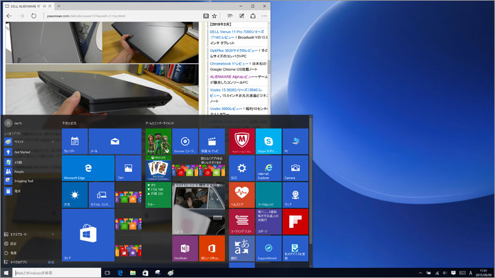495x278 pixels.
Task: Launch the Groove Music tile
Action: click(x=185, y=141)
